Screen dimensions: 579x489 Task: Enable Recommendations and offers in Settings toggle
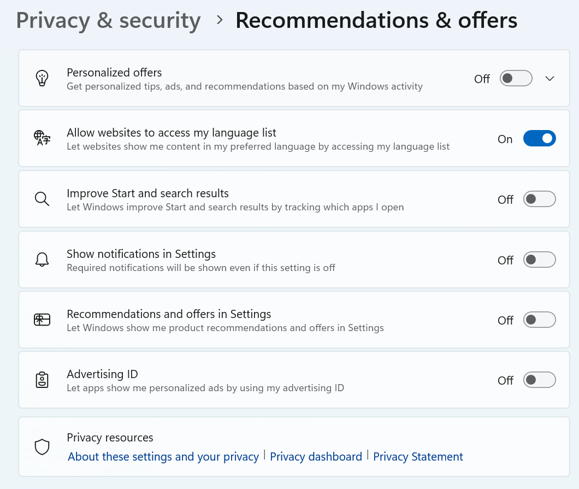pyautogui.click(x=540, y=320)
